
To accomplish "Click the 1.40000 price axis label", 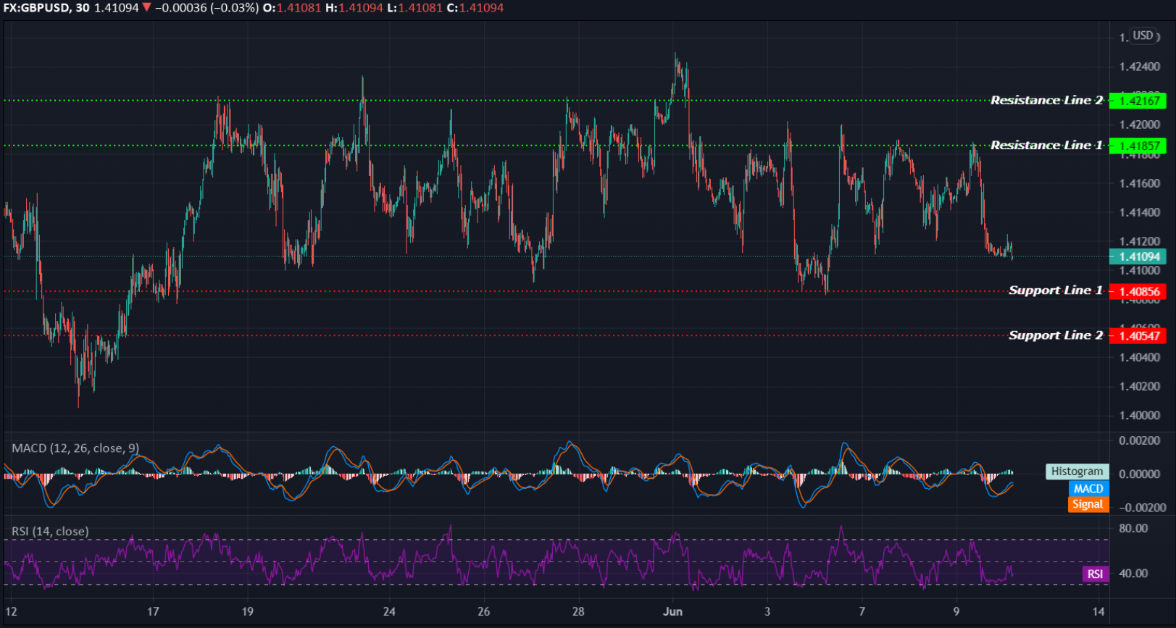I will tap(1140, 416).
